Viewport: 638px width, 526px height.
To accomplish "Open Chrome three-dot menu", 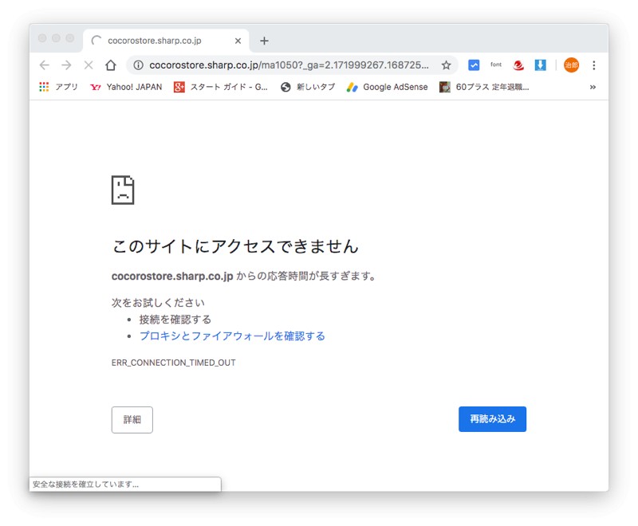I will tap(593, 65).
